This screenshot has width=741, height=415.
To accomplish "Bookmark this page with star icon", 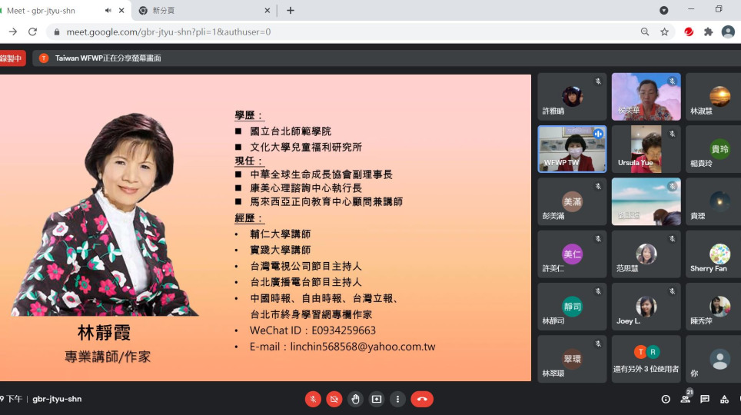I will [x=664, y=32].
